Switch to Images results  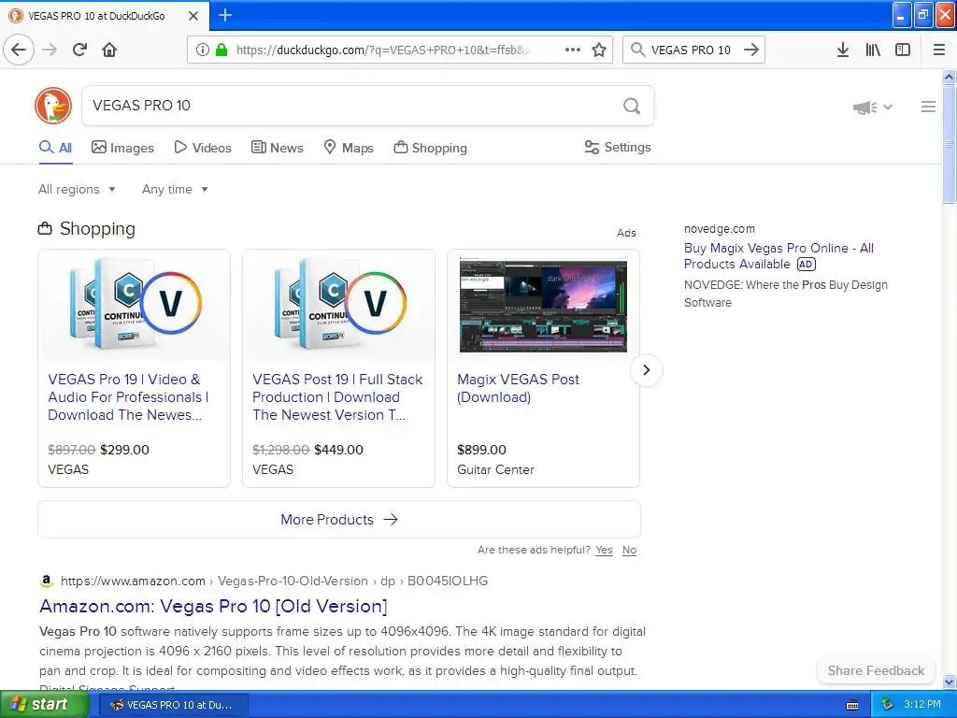coord(122,148)
